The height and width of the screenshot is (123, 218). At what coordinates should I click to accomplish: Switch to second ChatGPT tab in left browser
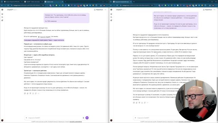tap(33, 2)
